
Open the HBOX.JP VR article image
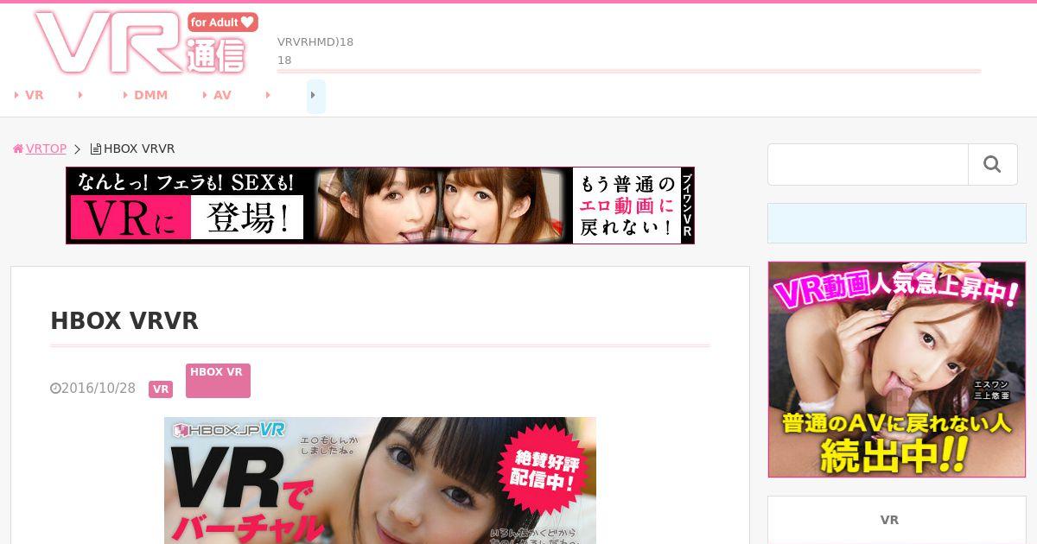coord(380,480)
